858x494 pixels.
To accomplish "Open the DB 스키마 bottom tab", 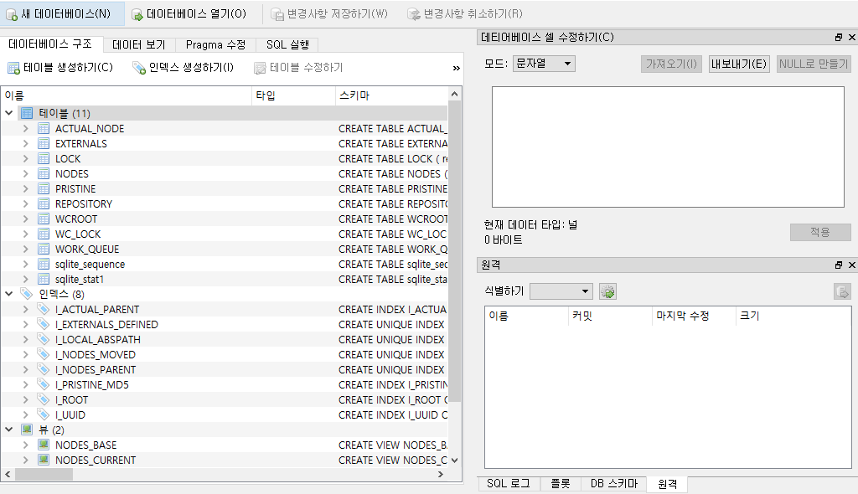I will (614, 484).
